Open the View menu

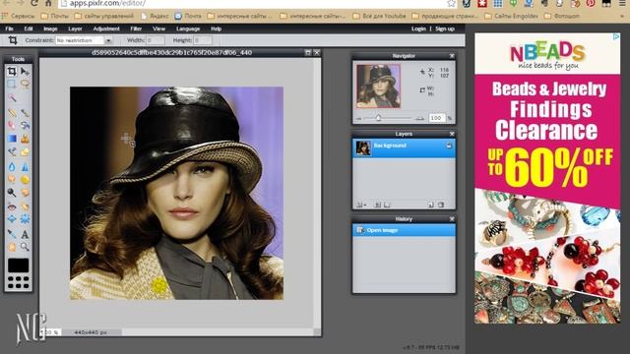click(158, 29)
